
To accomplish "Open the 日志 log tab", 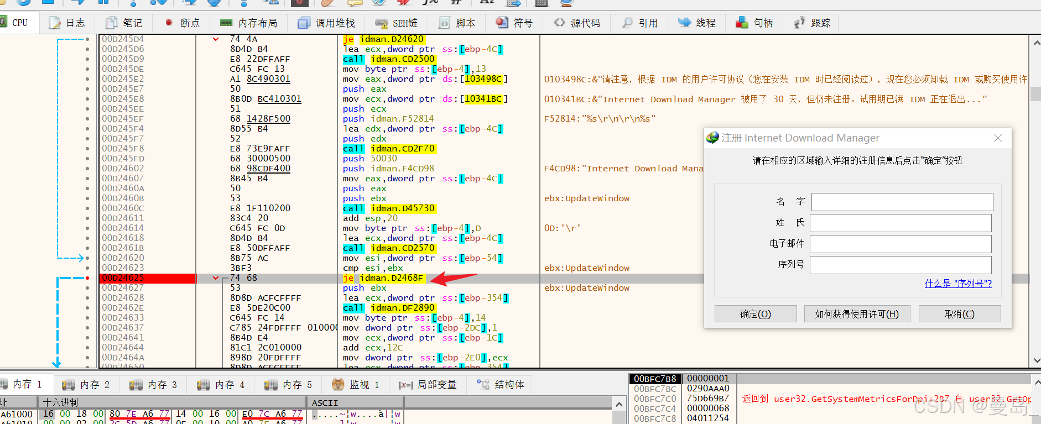I will pos(66,23).
